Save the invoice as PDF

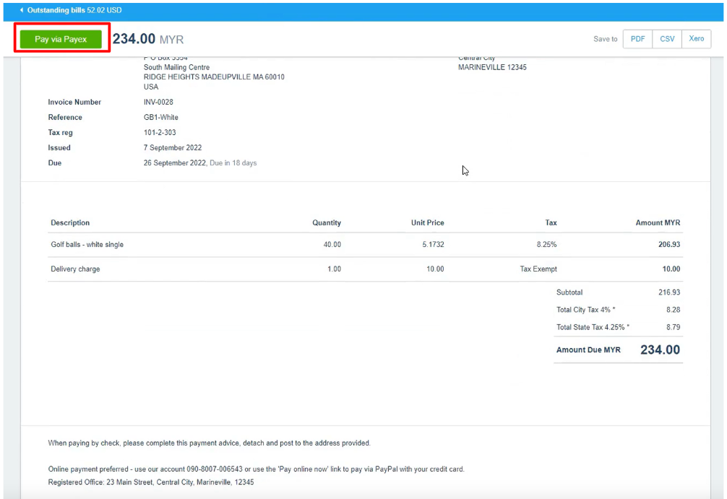click(x=637, y=39)
